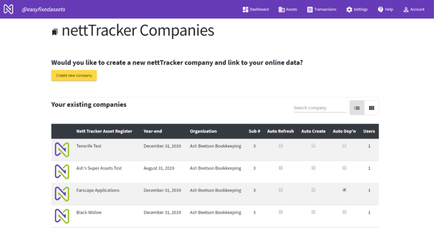The height and width of the screenshot is (228, 434).
Task: Open the Help menu item
Action: pyautogui.click(x=385, y=10)
